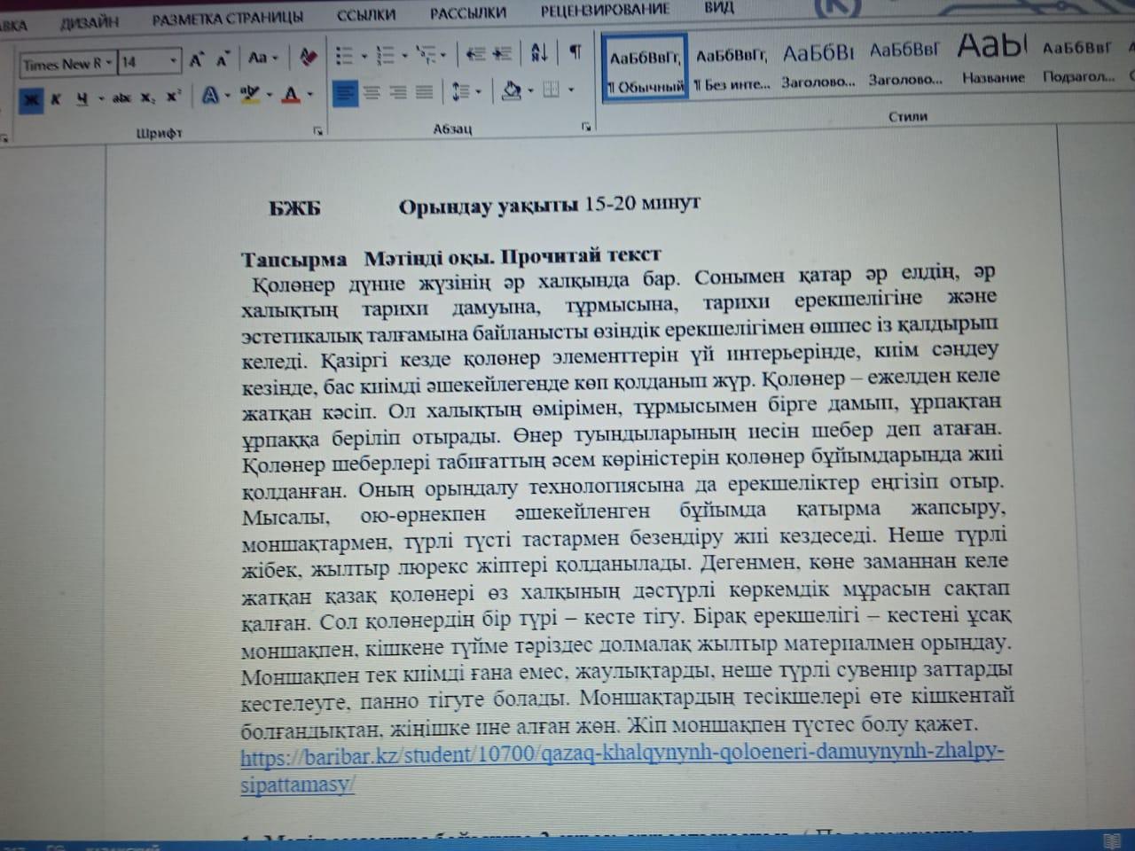Click the heading 'Орындау уақыты 15-20 минут'
The width and height of the screenshot is (1135, 851).
click(550, 205)
